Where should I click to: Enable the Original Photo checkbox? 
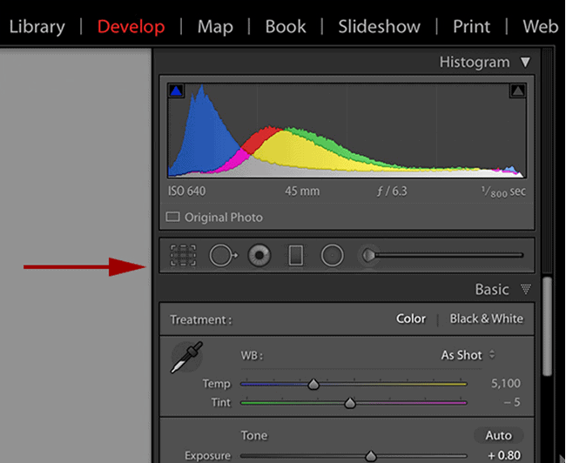tap(172, 217)
